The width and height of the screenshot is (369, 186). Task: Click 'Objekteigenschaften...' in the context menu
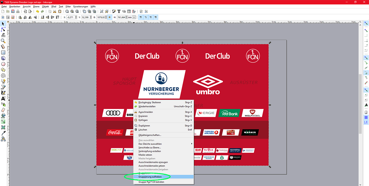point(150,135)
